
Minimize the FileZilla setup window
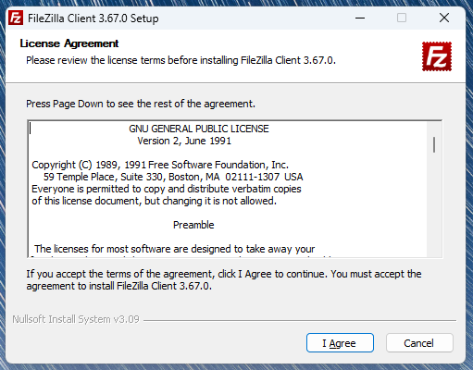point(360,18)
